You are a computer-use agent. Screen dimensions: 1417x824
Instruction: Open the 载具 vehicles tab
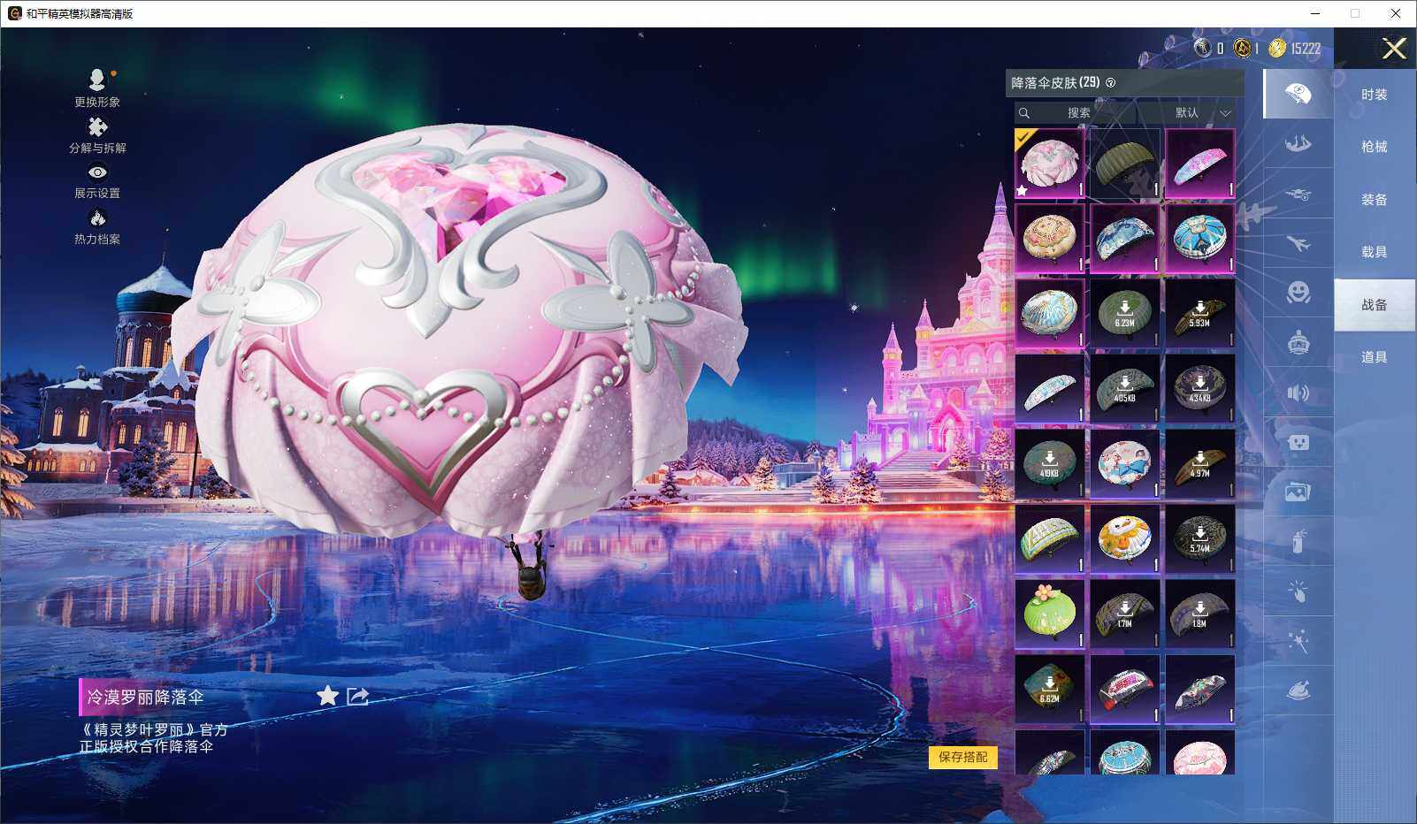pos(1374,252)
